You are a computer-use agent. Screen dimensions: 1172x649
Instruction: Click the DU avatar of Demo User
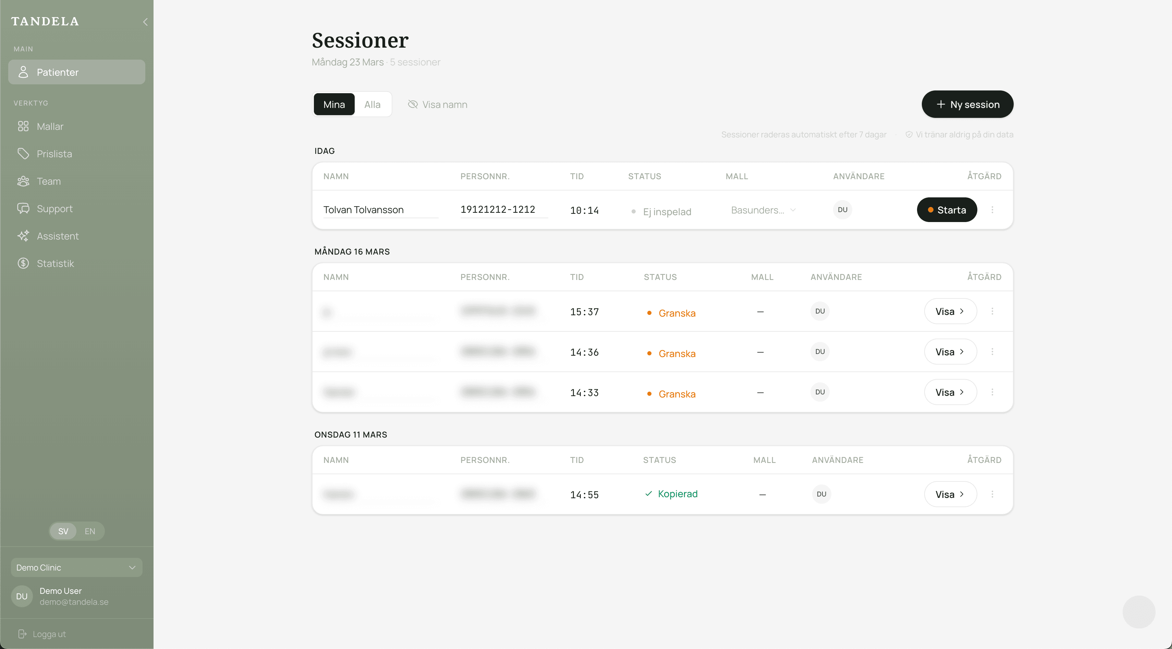(22, 596)
